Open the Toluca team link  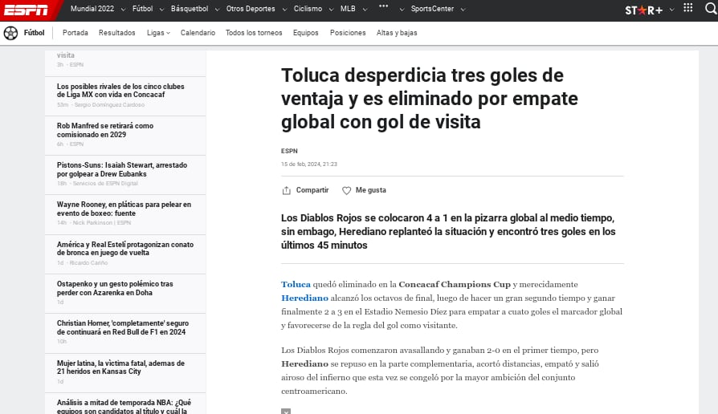[x=296, y=285]
